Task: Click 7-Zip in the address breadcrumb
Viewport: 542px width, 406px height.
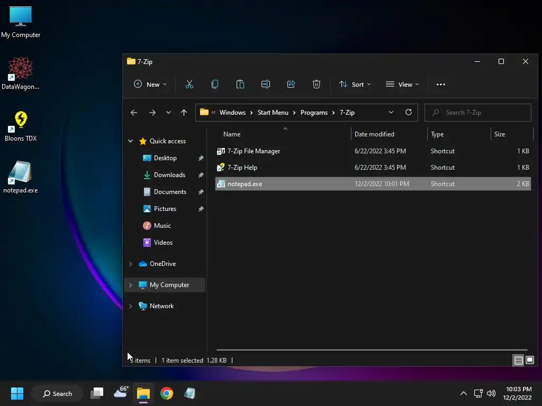Action: tap(347, 113)
